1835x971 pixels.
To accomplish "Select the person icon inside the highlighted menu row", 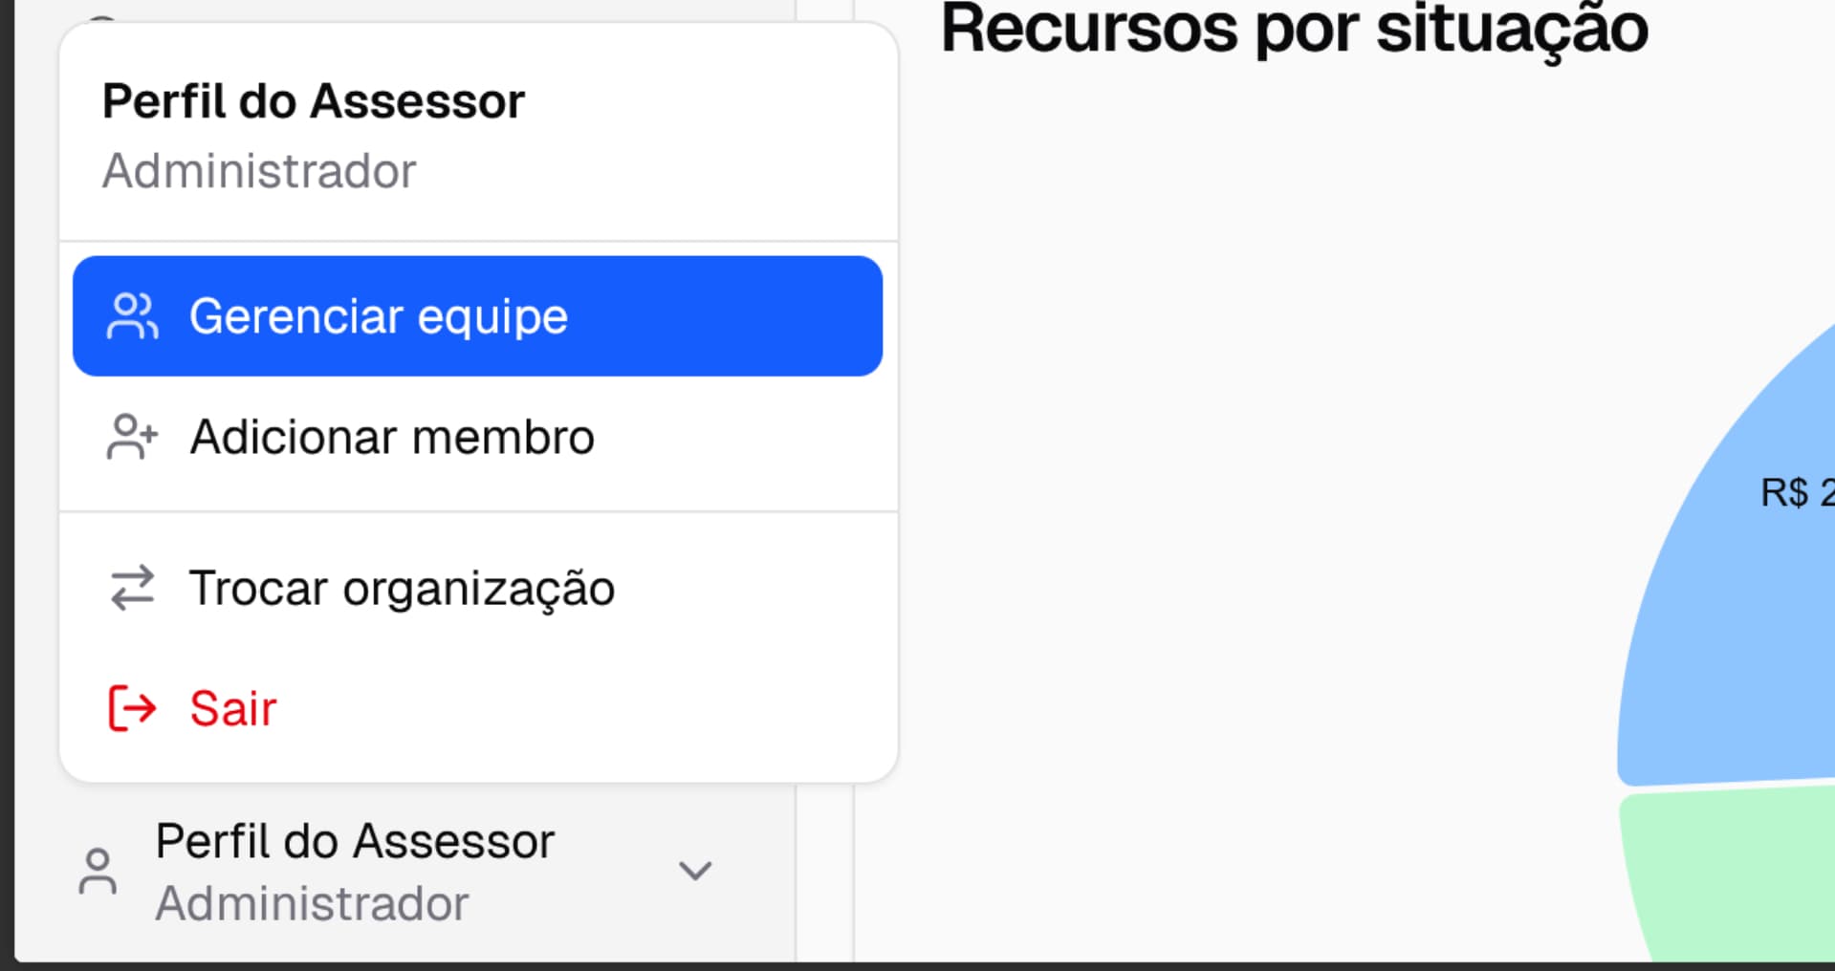I will tap(134, 315).
